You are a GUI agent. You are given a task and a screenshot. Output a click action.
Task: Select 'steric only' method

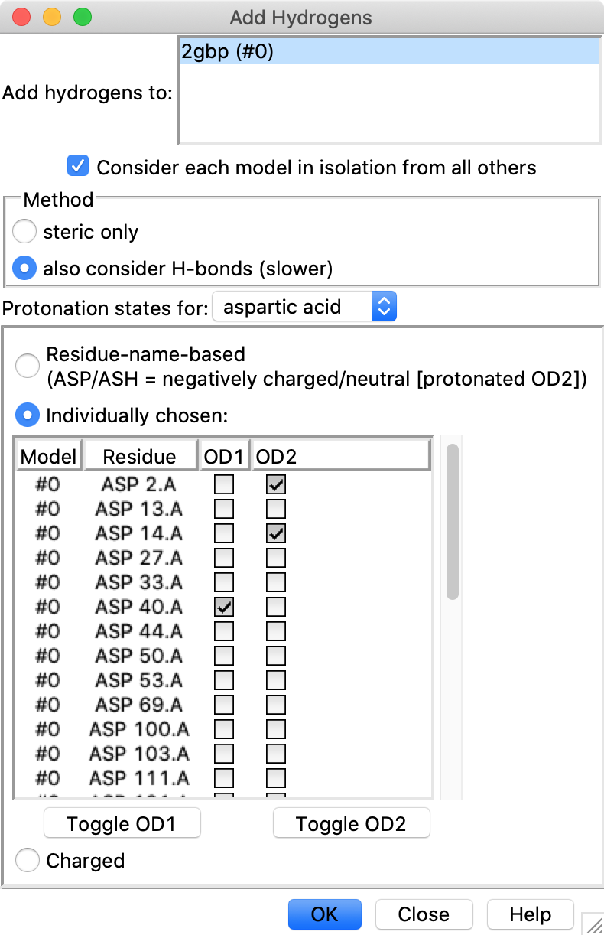point(24,232)
